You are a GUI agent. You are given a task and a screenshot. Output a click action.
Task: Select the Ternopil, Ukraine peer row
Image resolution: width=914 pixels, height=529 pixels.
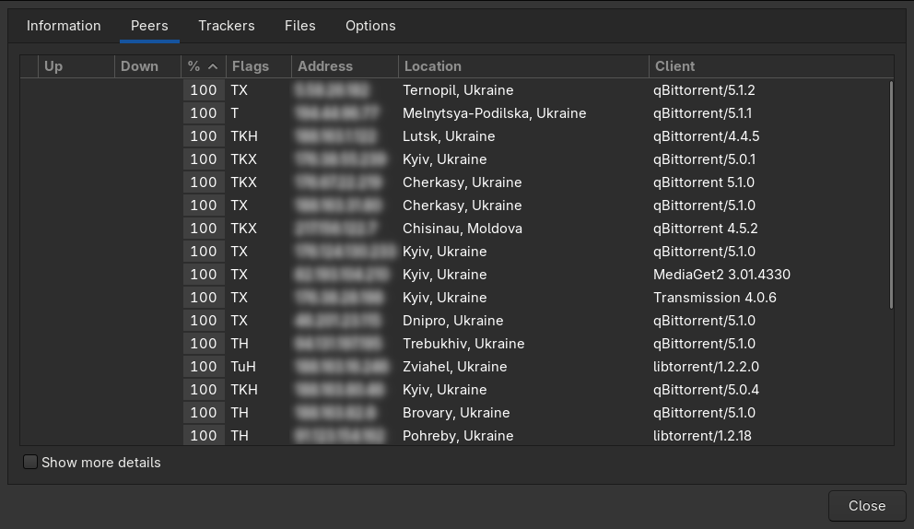coord(458,90)
